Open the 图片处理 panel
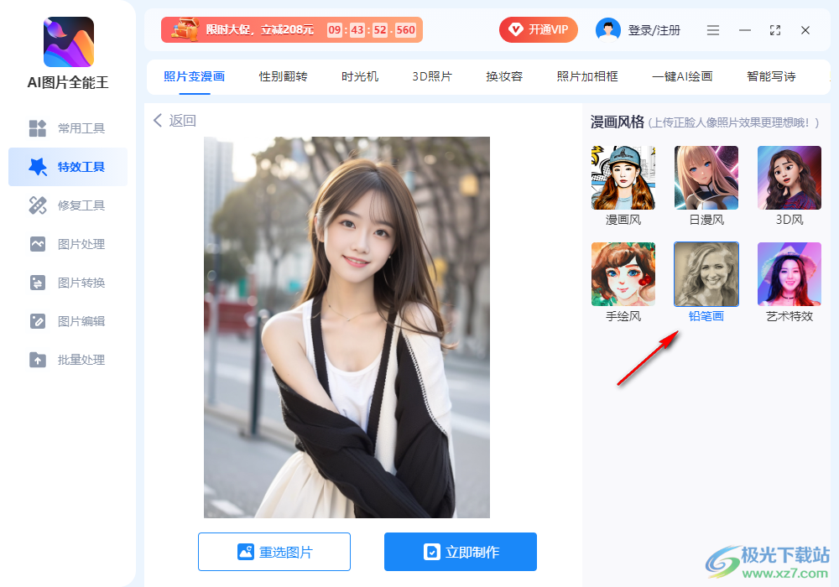 (67, 244)
